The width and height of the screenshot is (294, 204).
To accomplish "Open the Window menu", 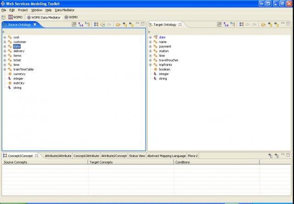I will 37,10.
